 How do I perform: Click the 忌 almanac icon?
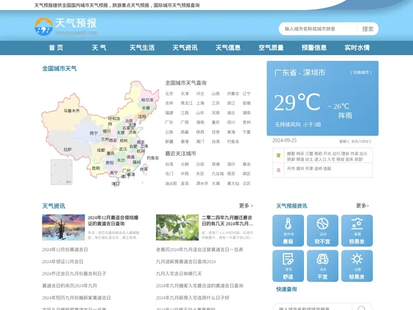(278, 170)
